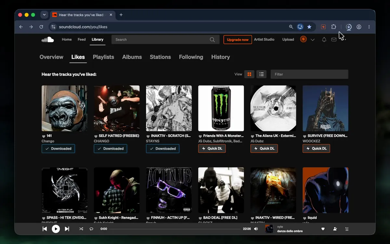Viewport: 390px width, 244px height.
Task: Open the Feed page
Action: pos(82,39)
